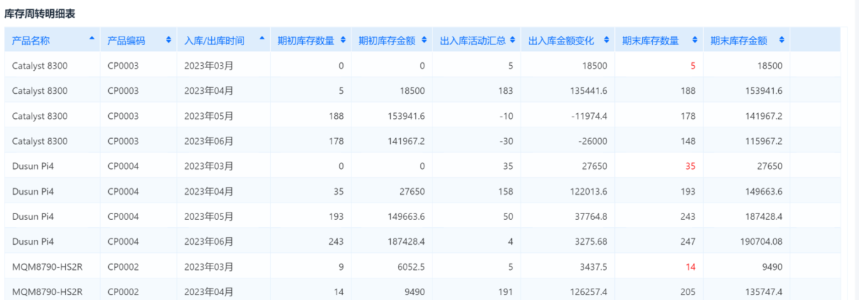Select the -10 activity summary cell
Screen dimensions: 859x300
point(508,116)
